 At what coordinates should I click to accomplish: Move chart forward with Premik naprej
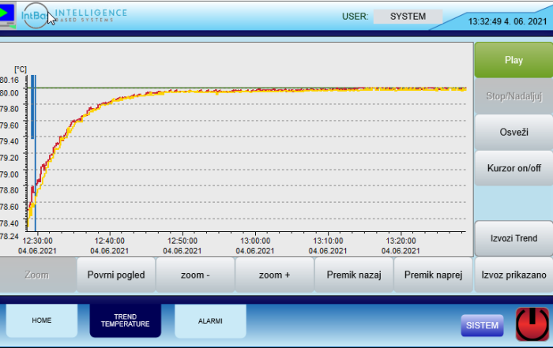433,275
